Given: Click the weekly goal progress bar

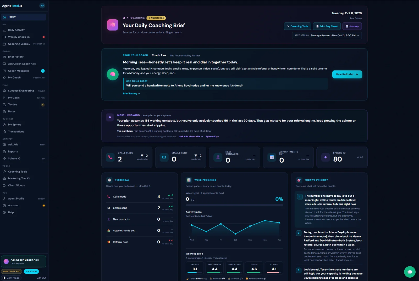Looking at the screenshot, I should coord(234,205).
